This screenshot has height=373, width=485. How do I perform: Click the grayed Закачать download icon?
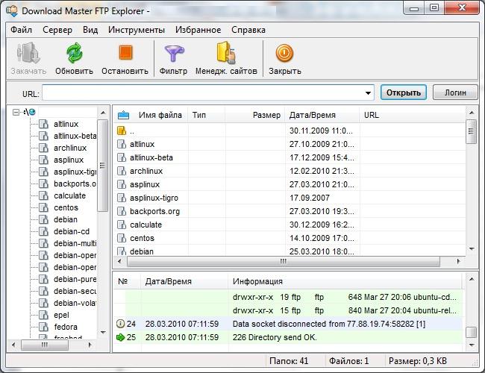[28, 53]
